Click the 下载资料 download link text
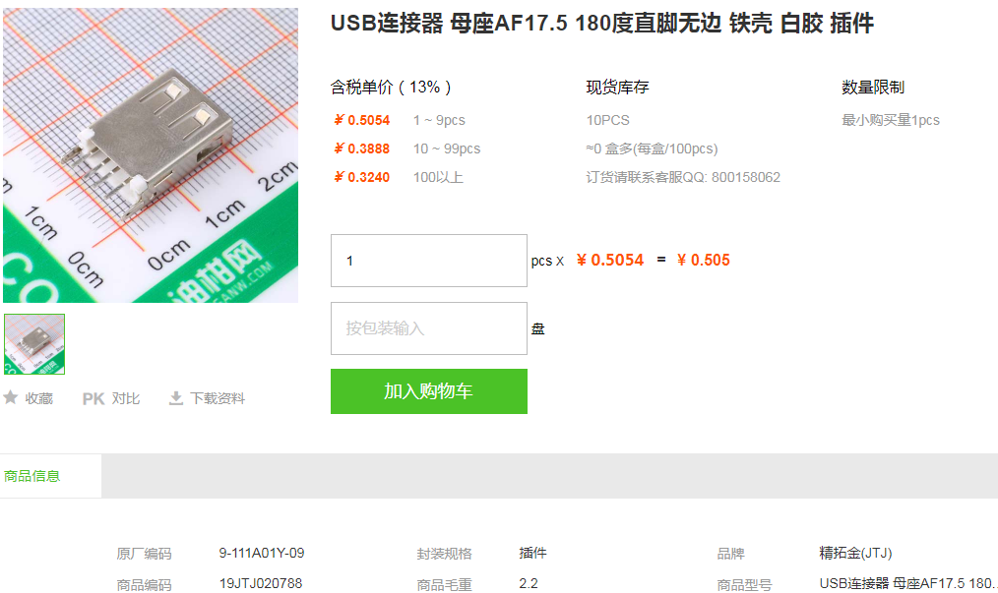Image resolution: width=998 pixels, height=593 pixels. pos(218,398)
